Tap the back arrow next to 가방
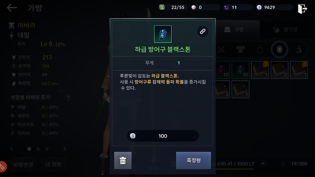This screenshot has width=315, height=177. tap(12, 8)
